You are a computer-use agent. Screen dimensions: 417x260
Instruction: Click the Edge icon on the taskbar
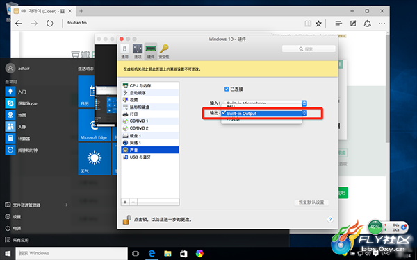[152, 253]
